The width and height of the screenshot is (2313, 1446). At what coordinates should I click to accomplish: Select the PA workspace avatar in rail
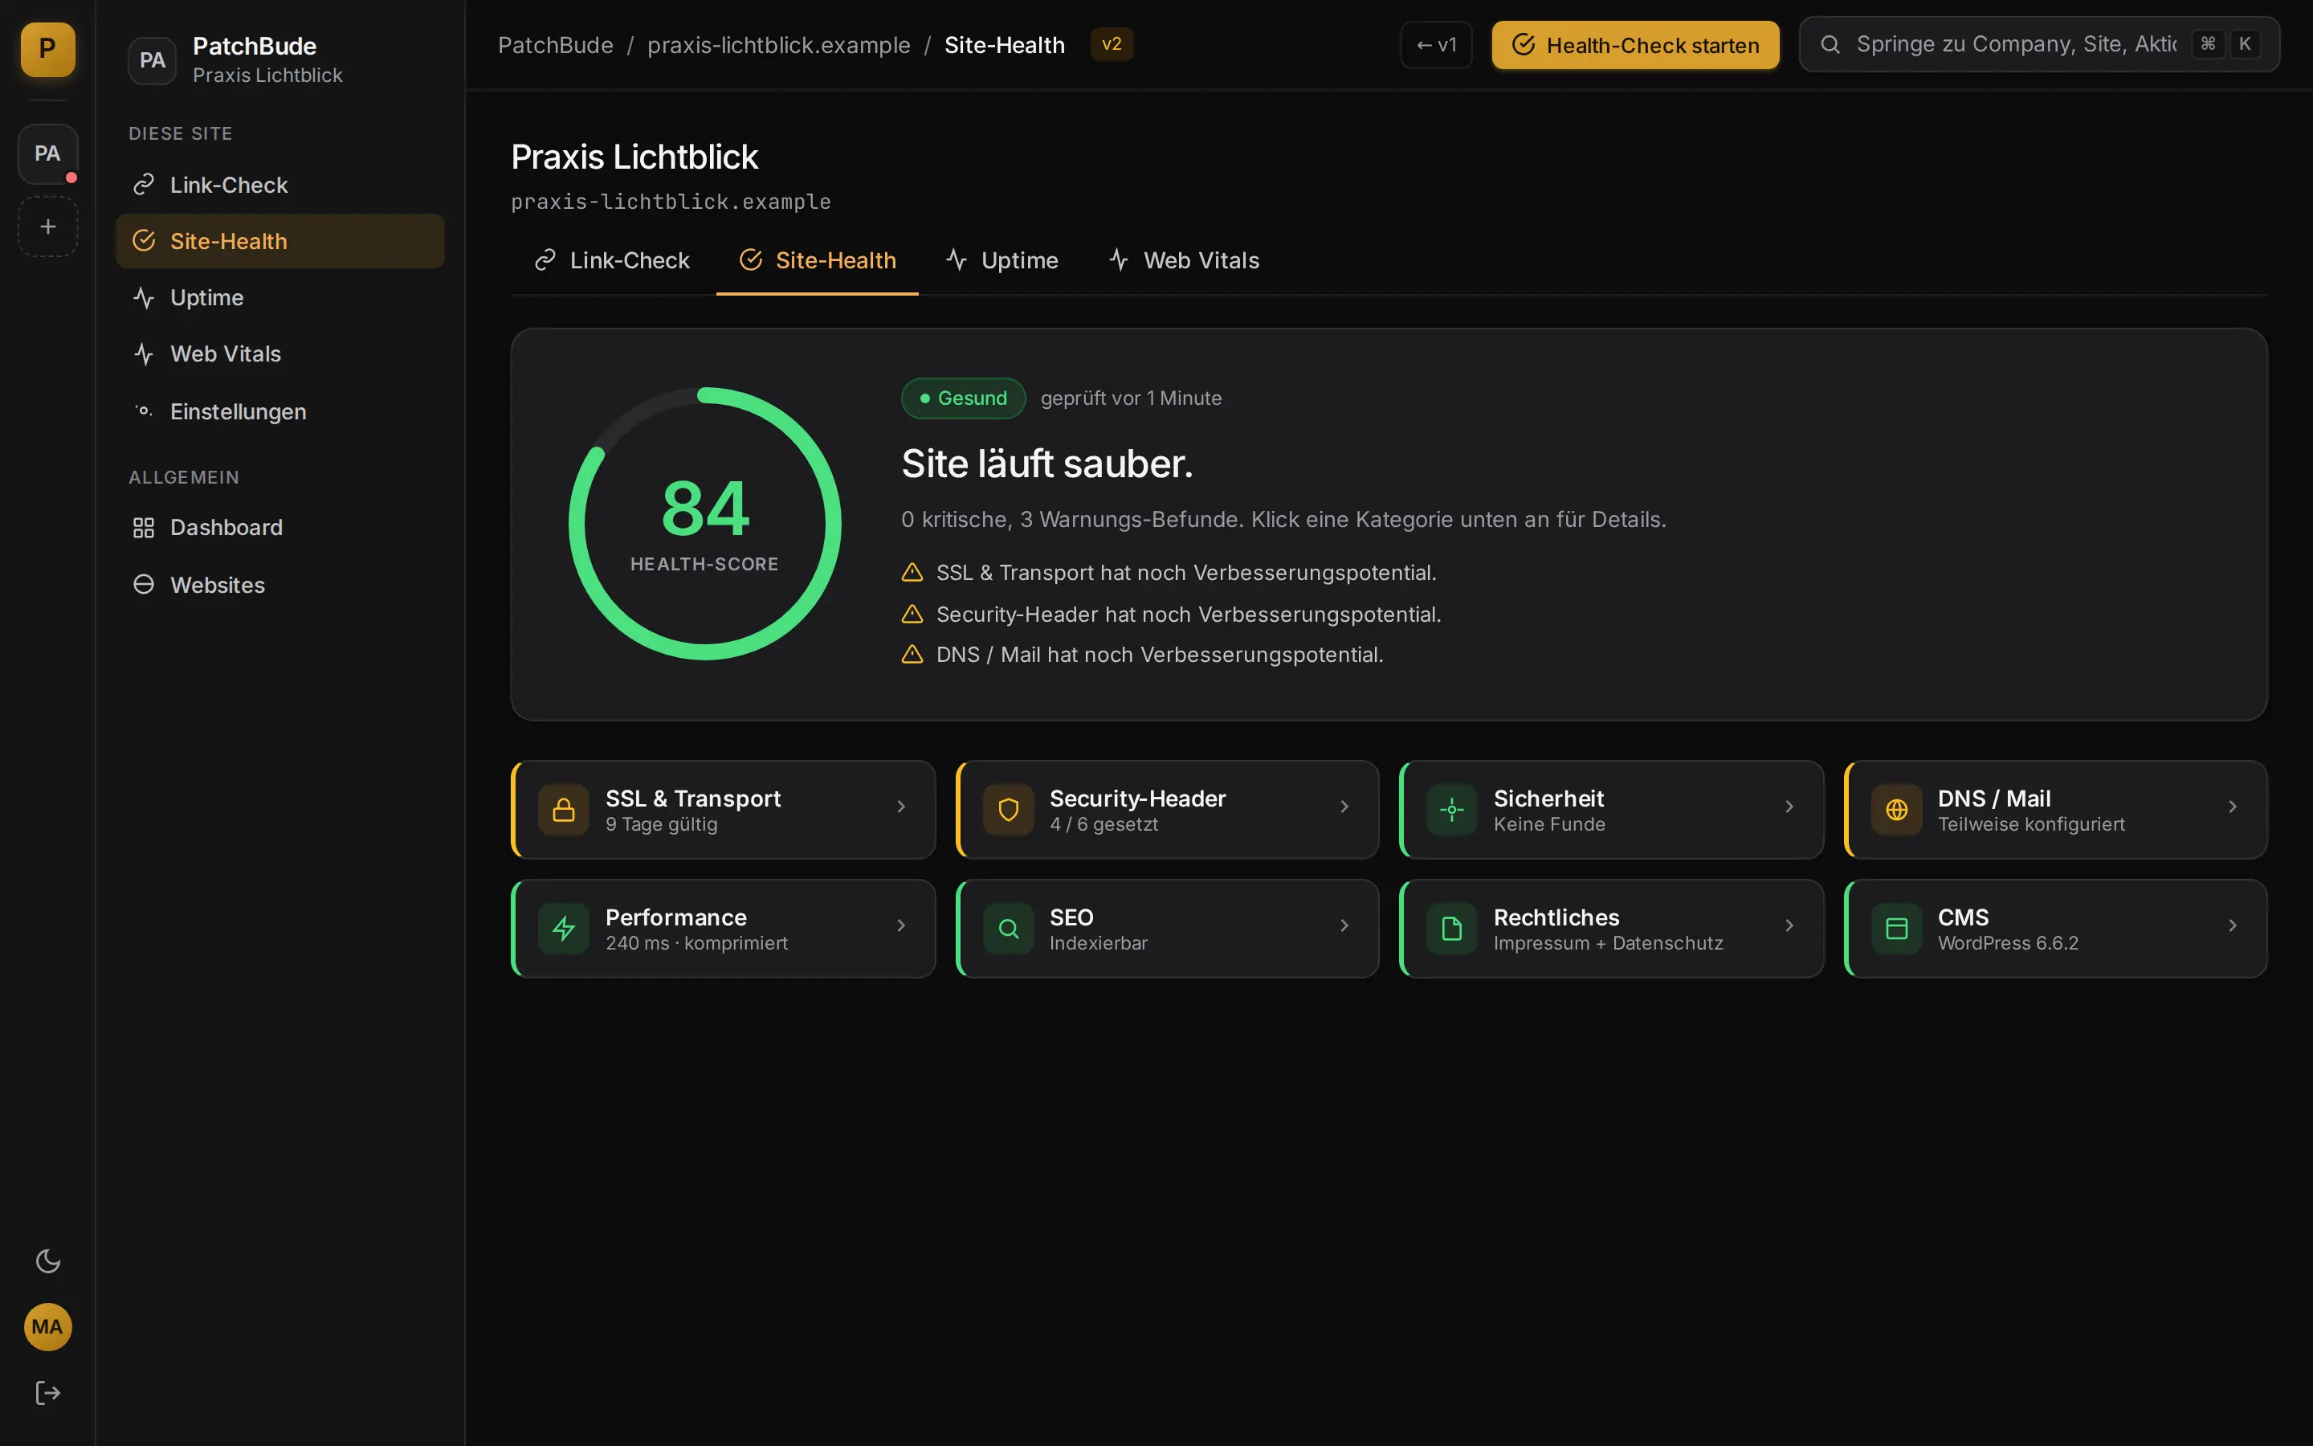tap(48, 153)
